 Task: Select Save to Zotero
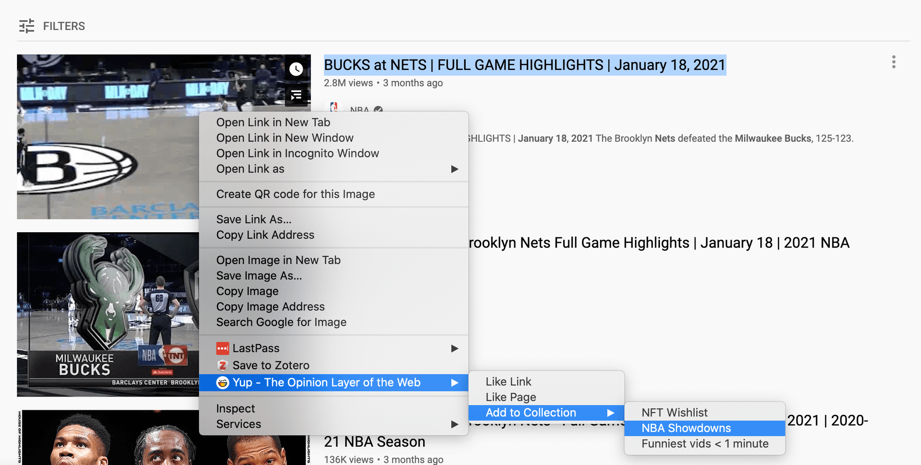(333, 366)
